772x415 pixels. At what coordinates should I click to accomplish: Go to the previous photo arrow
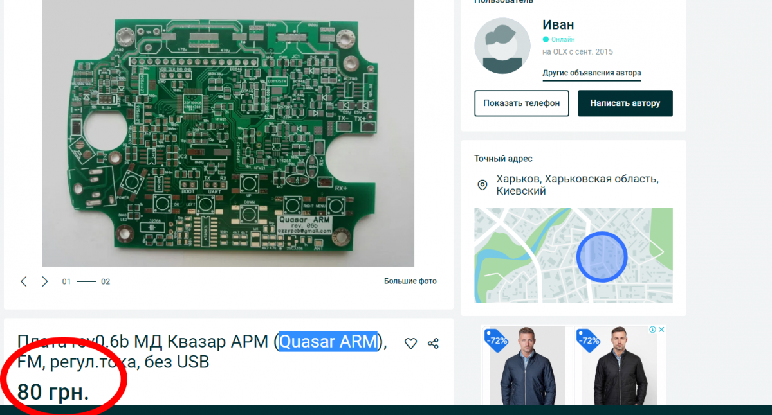[x=24, y=281]
